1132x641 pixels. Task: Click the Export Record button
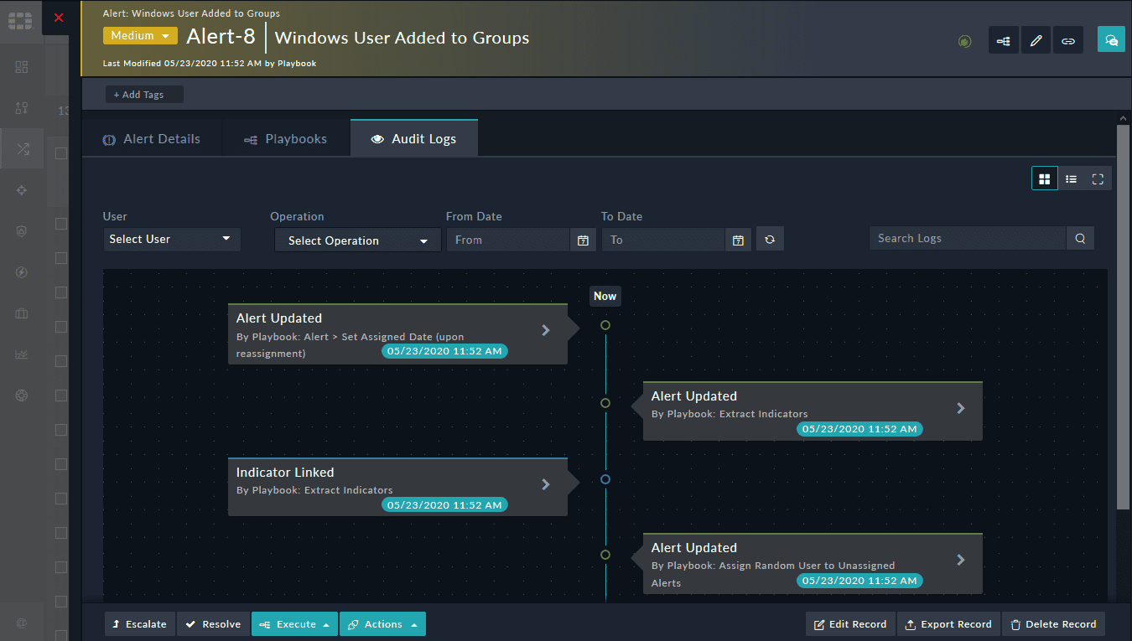[948, 624]
